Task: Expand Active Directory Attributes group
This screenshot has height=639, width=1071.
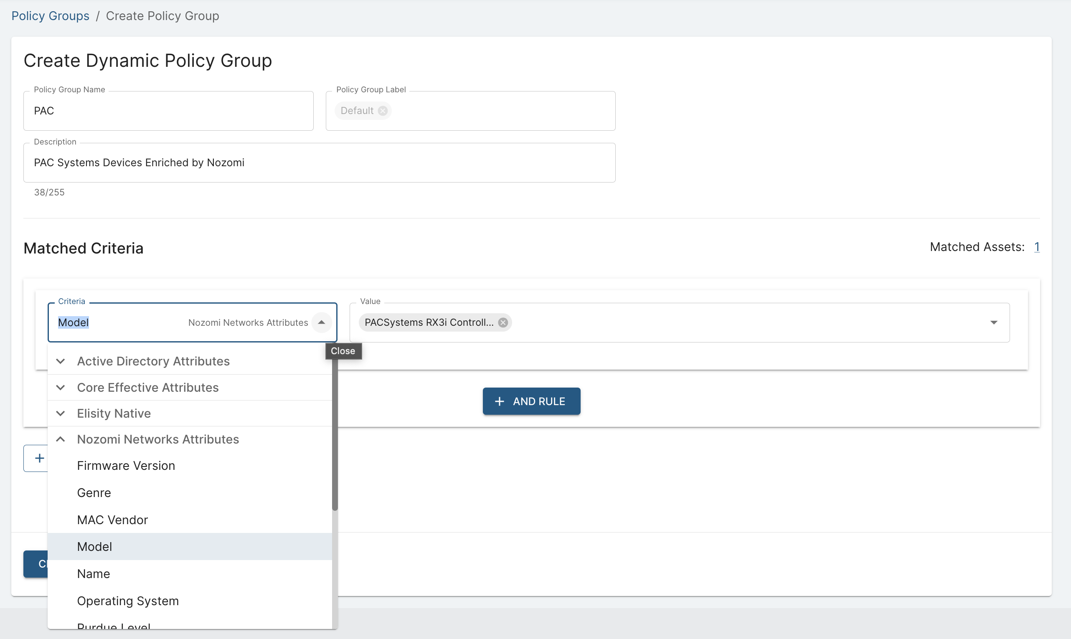Action: (190, 361)
